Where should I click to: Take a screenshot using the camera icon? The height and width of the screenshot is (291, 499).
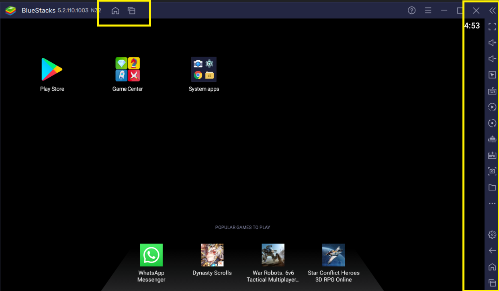tap(492, 171)
